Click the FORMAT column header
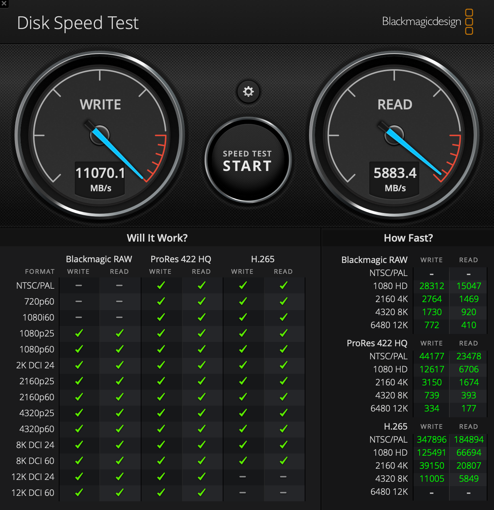This screenshot has width=494, height=510. (x=40, y=272)
